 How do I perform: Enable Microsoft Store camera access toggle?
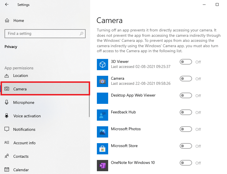pos(186,146)
